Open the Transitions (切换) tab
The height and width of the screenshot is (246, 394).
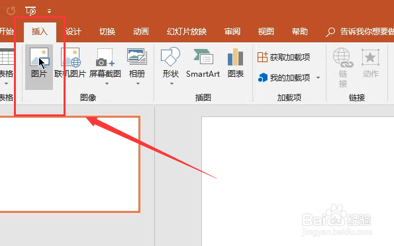(107, 32)
